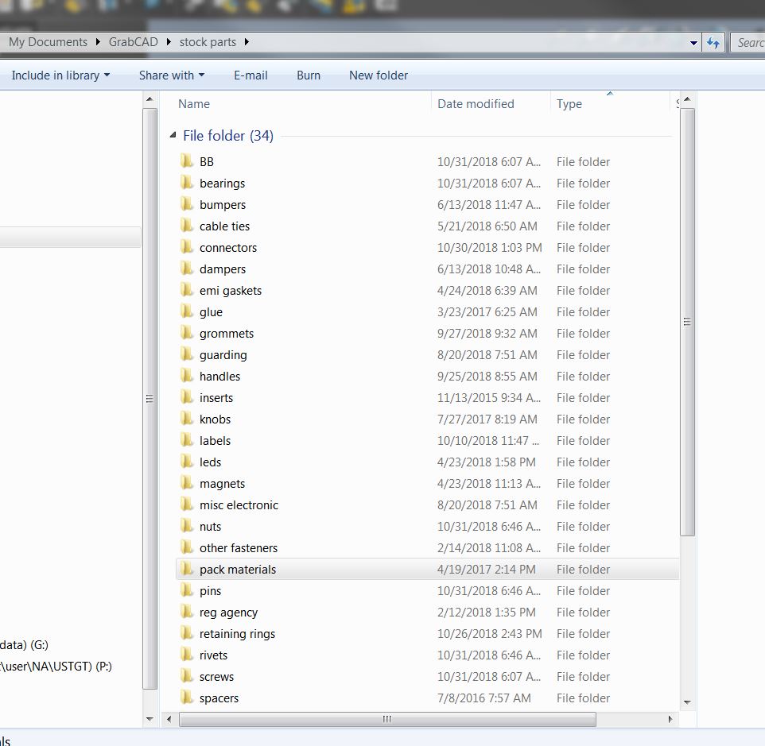This screenshot has width=765, height=746.
Task: Toggle sort order on the Type column
Action: click(x=570, y=103)
